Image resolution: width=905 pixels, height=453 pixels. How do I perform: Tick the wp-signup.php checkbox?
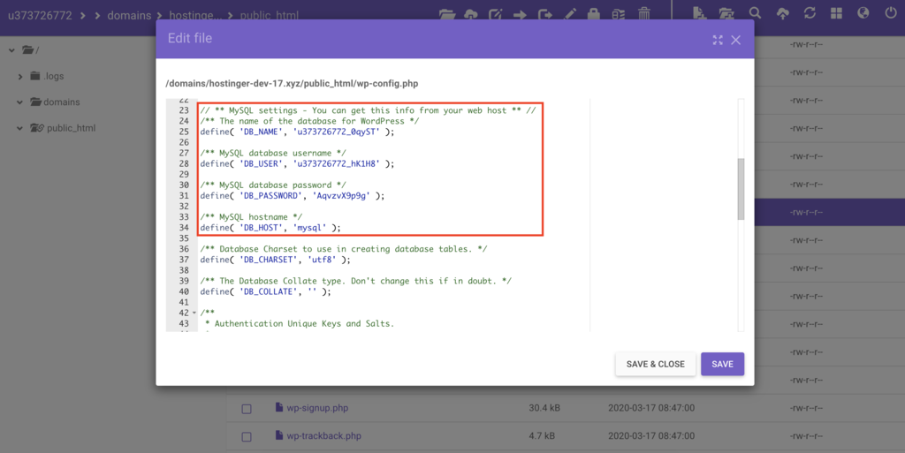click(x=247, y=409)
